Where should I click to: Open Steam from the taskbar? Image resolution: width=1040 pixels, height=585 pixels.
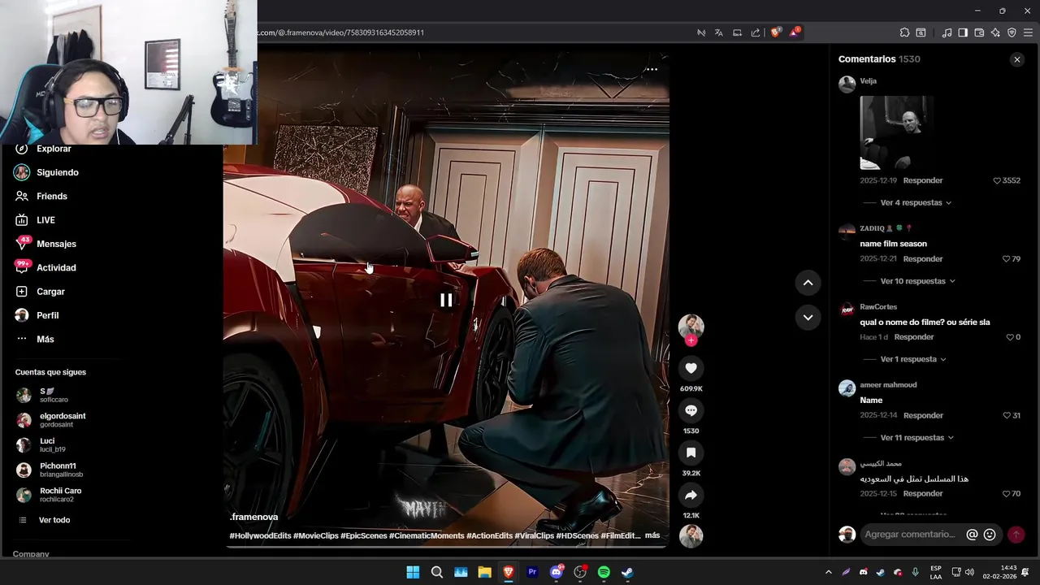click(627, 572)
